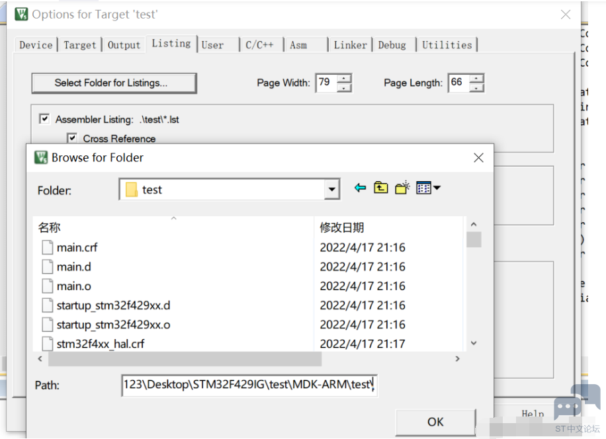The image size is (606, 439).
Task: Click the Page Length input field
Action: point(459,83)
